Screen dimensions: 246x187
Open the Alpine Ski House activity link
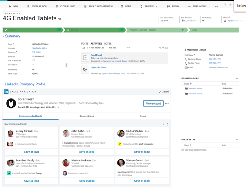tap(98, 67)
